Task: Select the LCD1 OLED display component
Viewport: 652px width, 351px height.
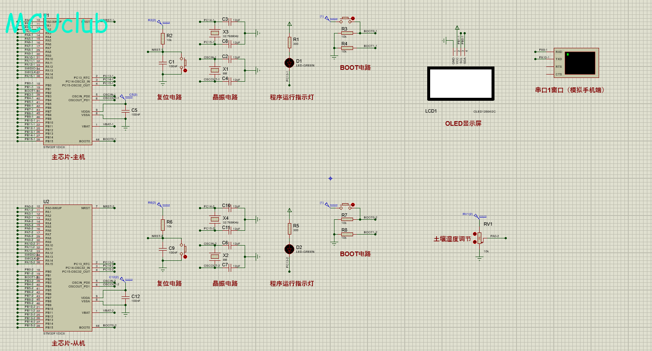Action: tap(461, 83)
